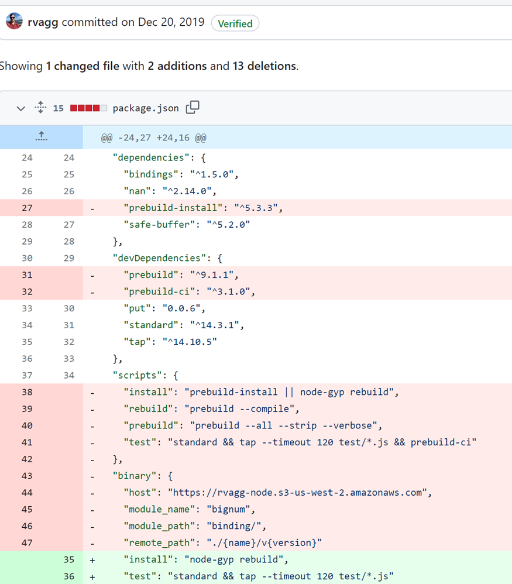Image resolution: width=512 pixels, height=584 pixels.
Task: Expand all lines in package.json
Action: (40, 108)
